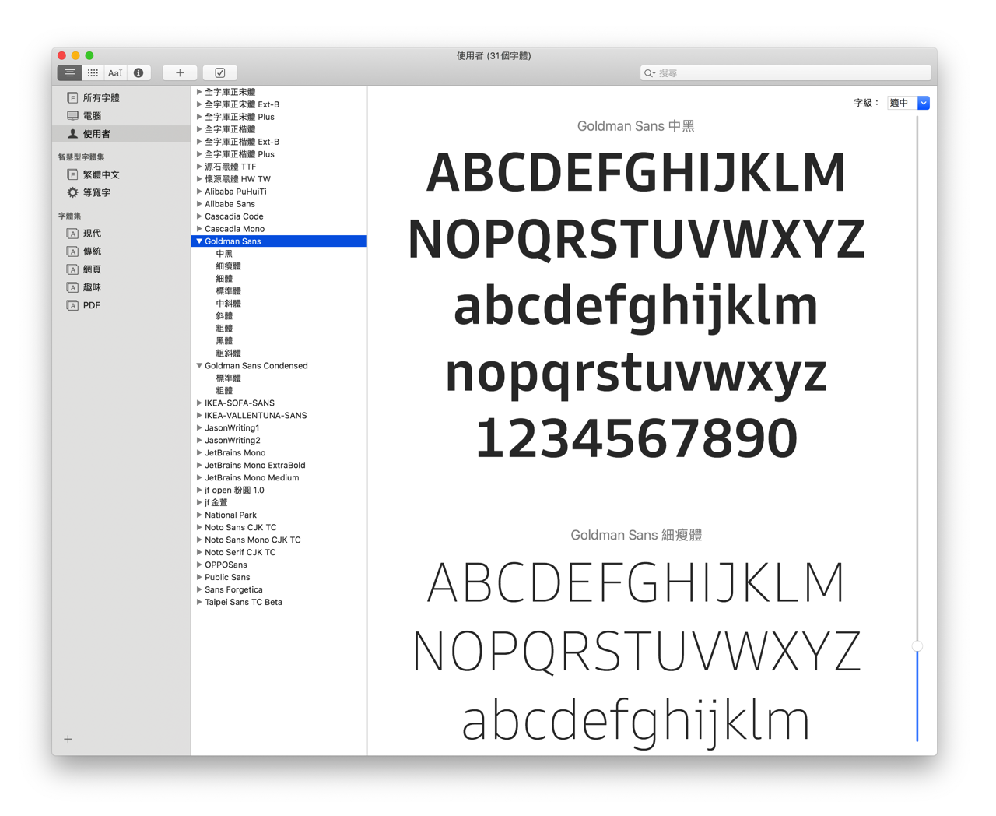Select 全字庫正楷體 Plus row
Viewport: 996px width, 816px height.
coord(279,154)
